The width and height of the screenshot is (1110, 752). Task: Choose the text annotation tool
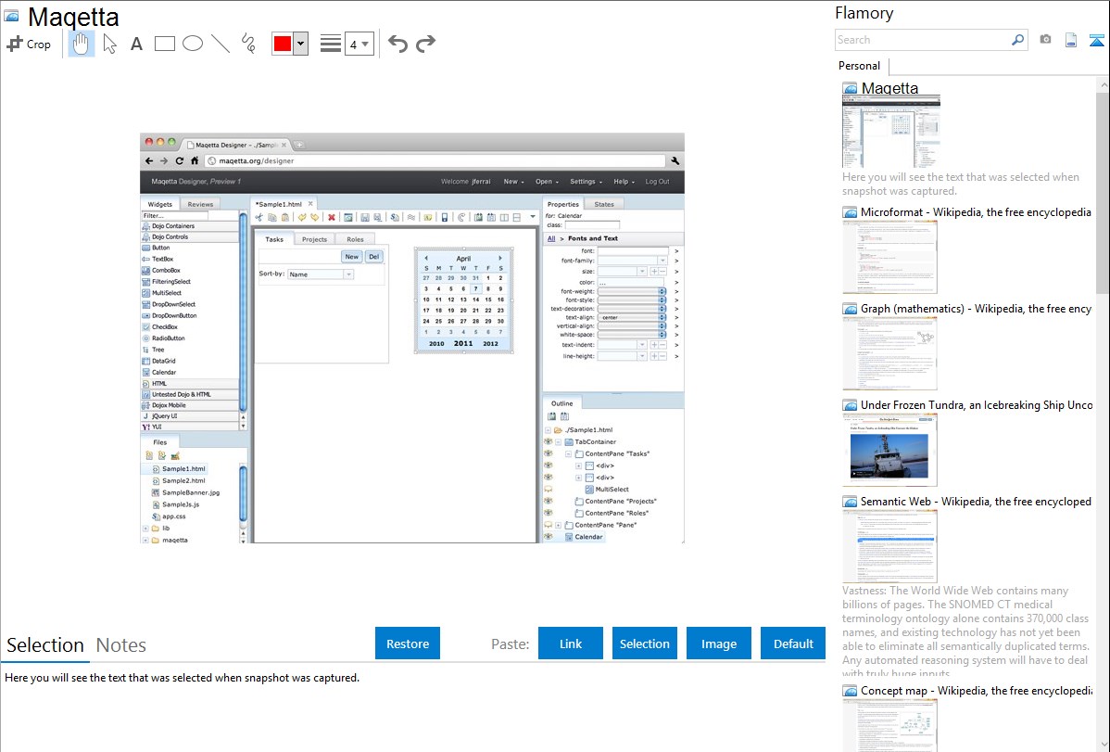(x=136, y=44)
